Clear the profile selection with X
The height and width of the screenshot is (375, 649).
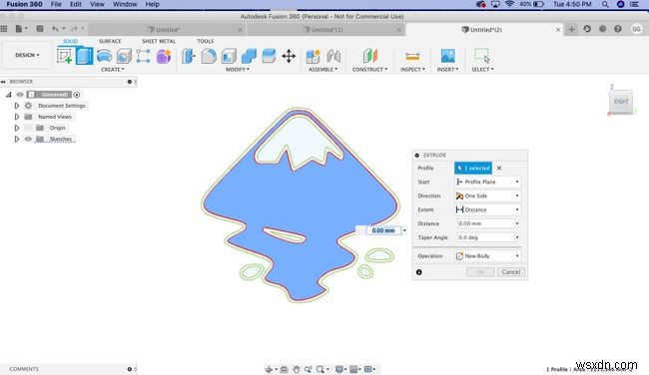pos(499,168)
